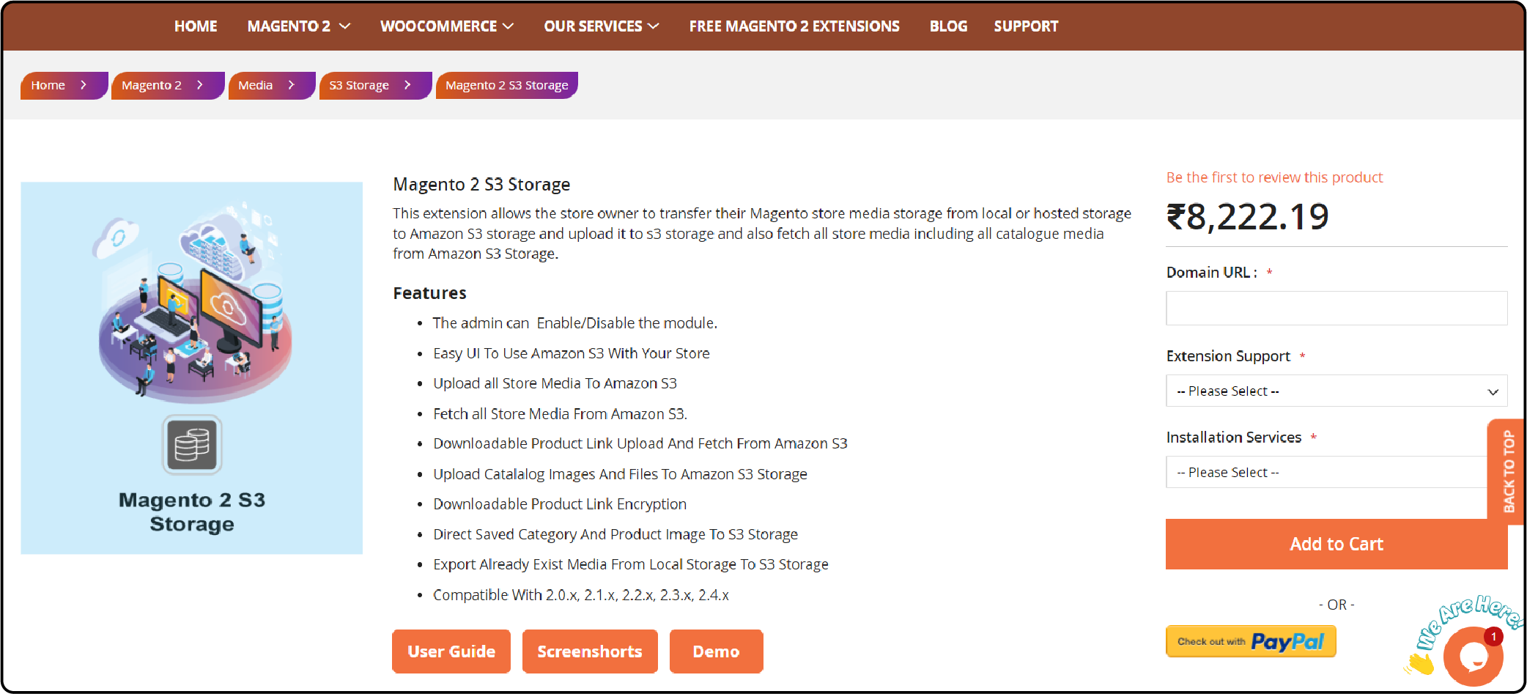Screen dimensions: 1527x694
Task: Click 'Be the first to review this product'
Action: [1274, 177]
